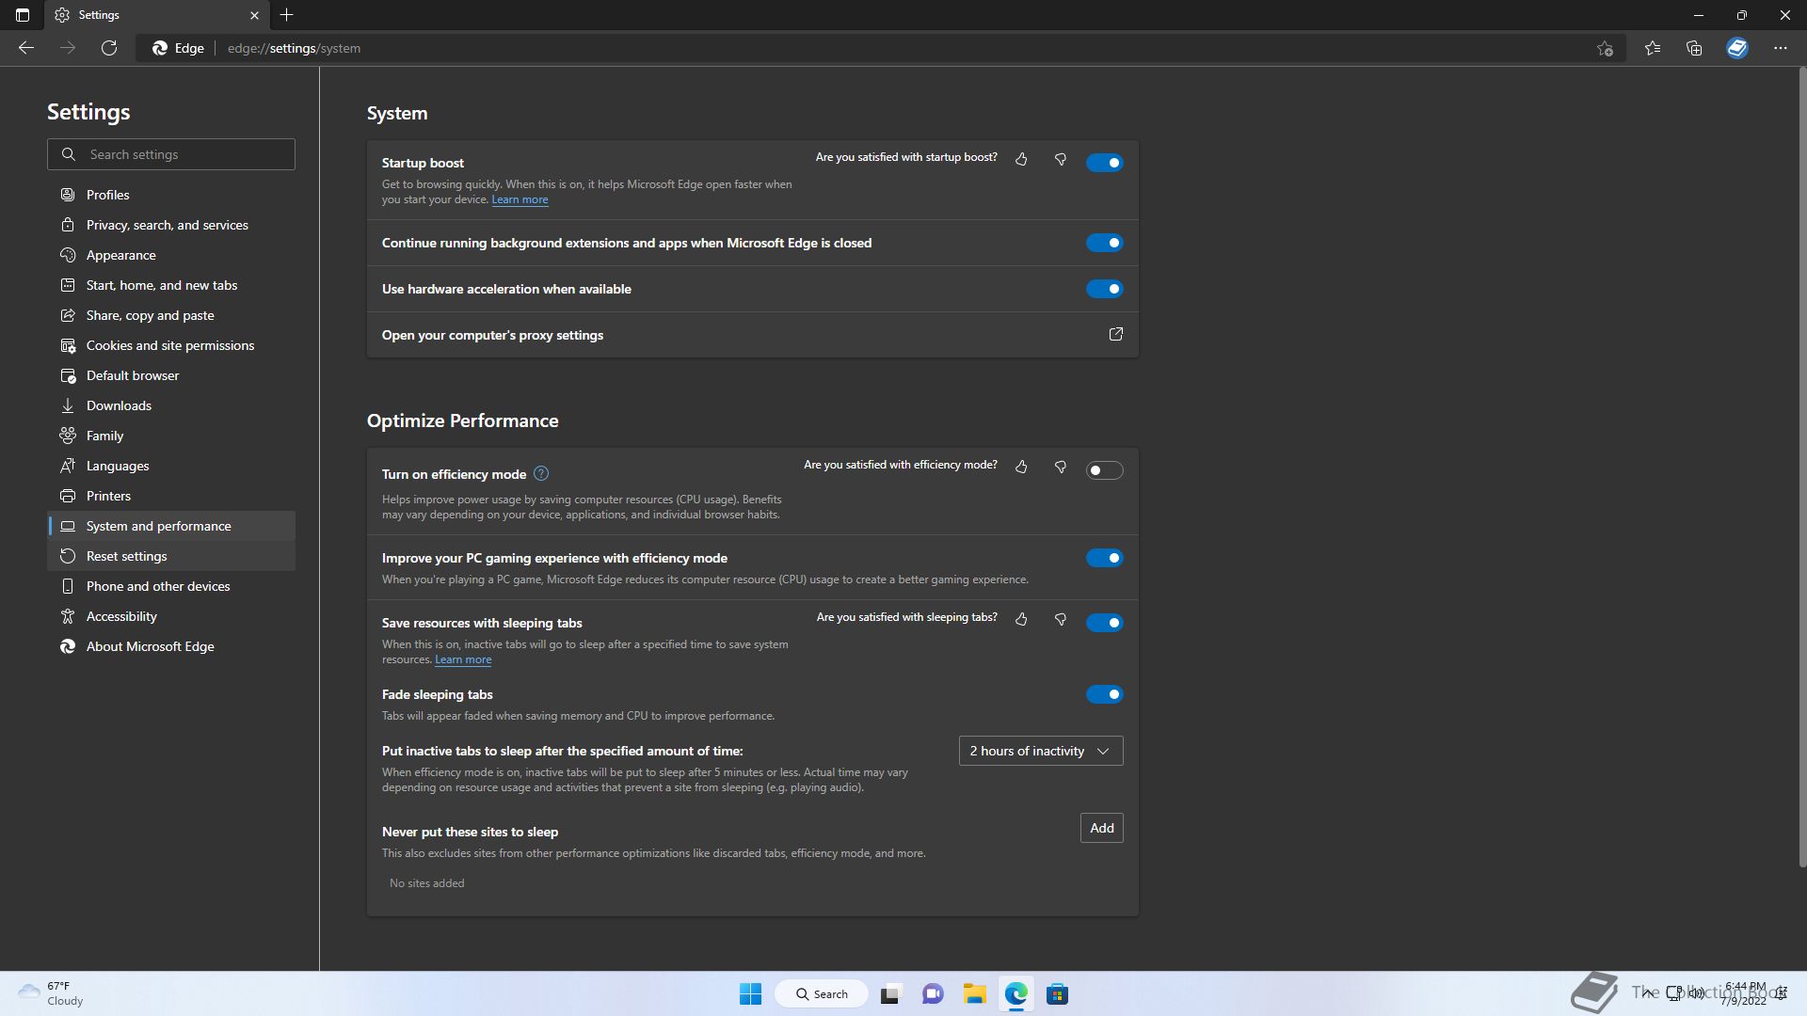The image size is (1807, 1016).
Task: Open Task View from the taskbar
Action: [x=890, y=994]
